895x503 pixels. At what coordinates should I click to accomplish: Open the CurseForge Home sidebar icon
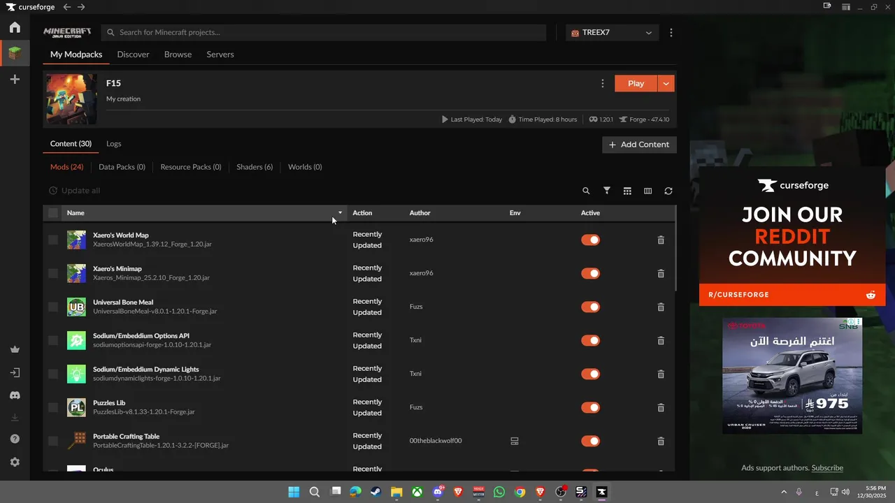[x=15, y=27]
